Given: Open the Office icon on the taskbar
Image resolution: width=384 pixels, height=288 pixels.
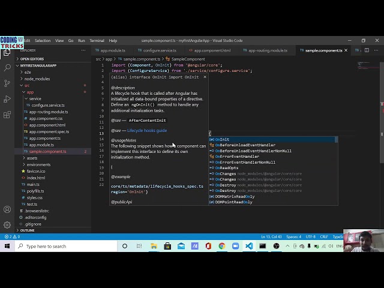Looking at the screenshot, I should click(208, 246).
